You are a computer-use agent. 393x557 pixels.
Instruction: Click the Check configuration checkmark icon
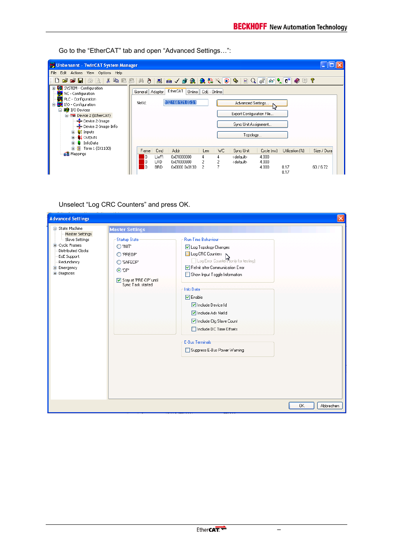pos(177,81)
